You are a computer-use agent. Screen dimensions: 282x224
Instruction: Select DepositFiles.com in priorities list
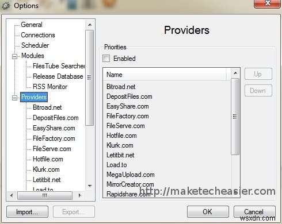pyautogui.click(x=129, y=96)
